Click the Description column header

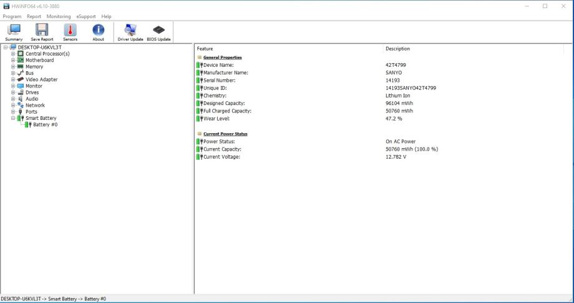(x=397, y=49)
